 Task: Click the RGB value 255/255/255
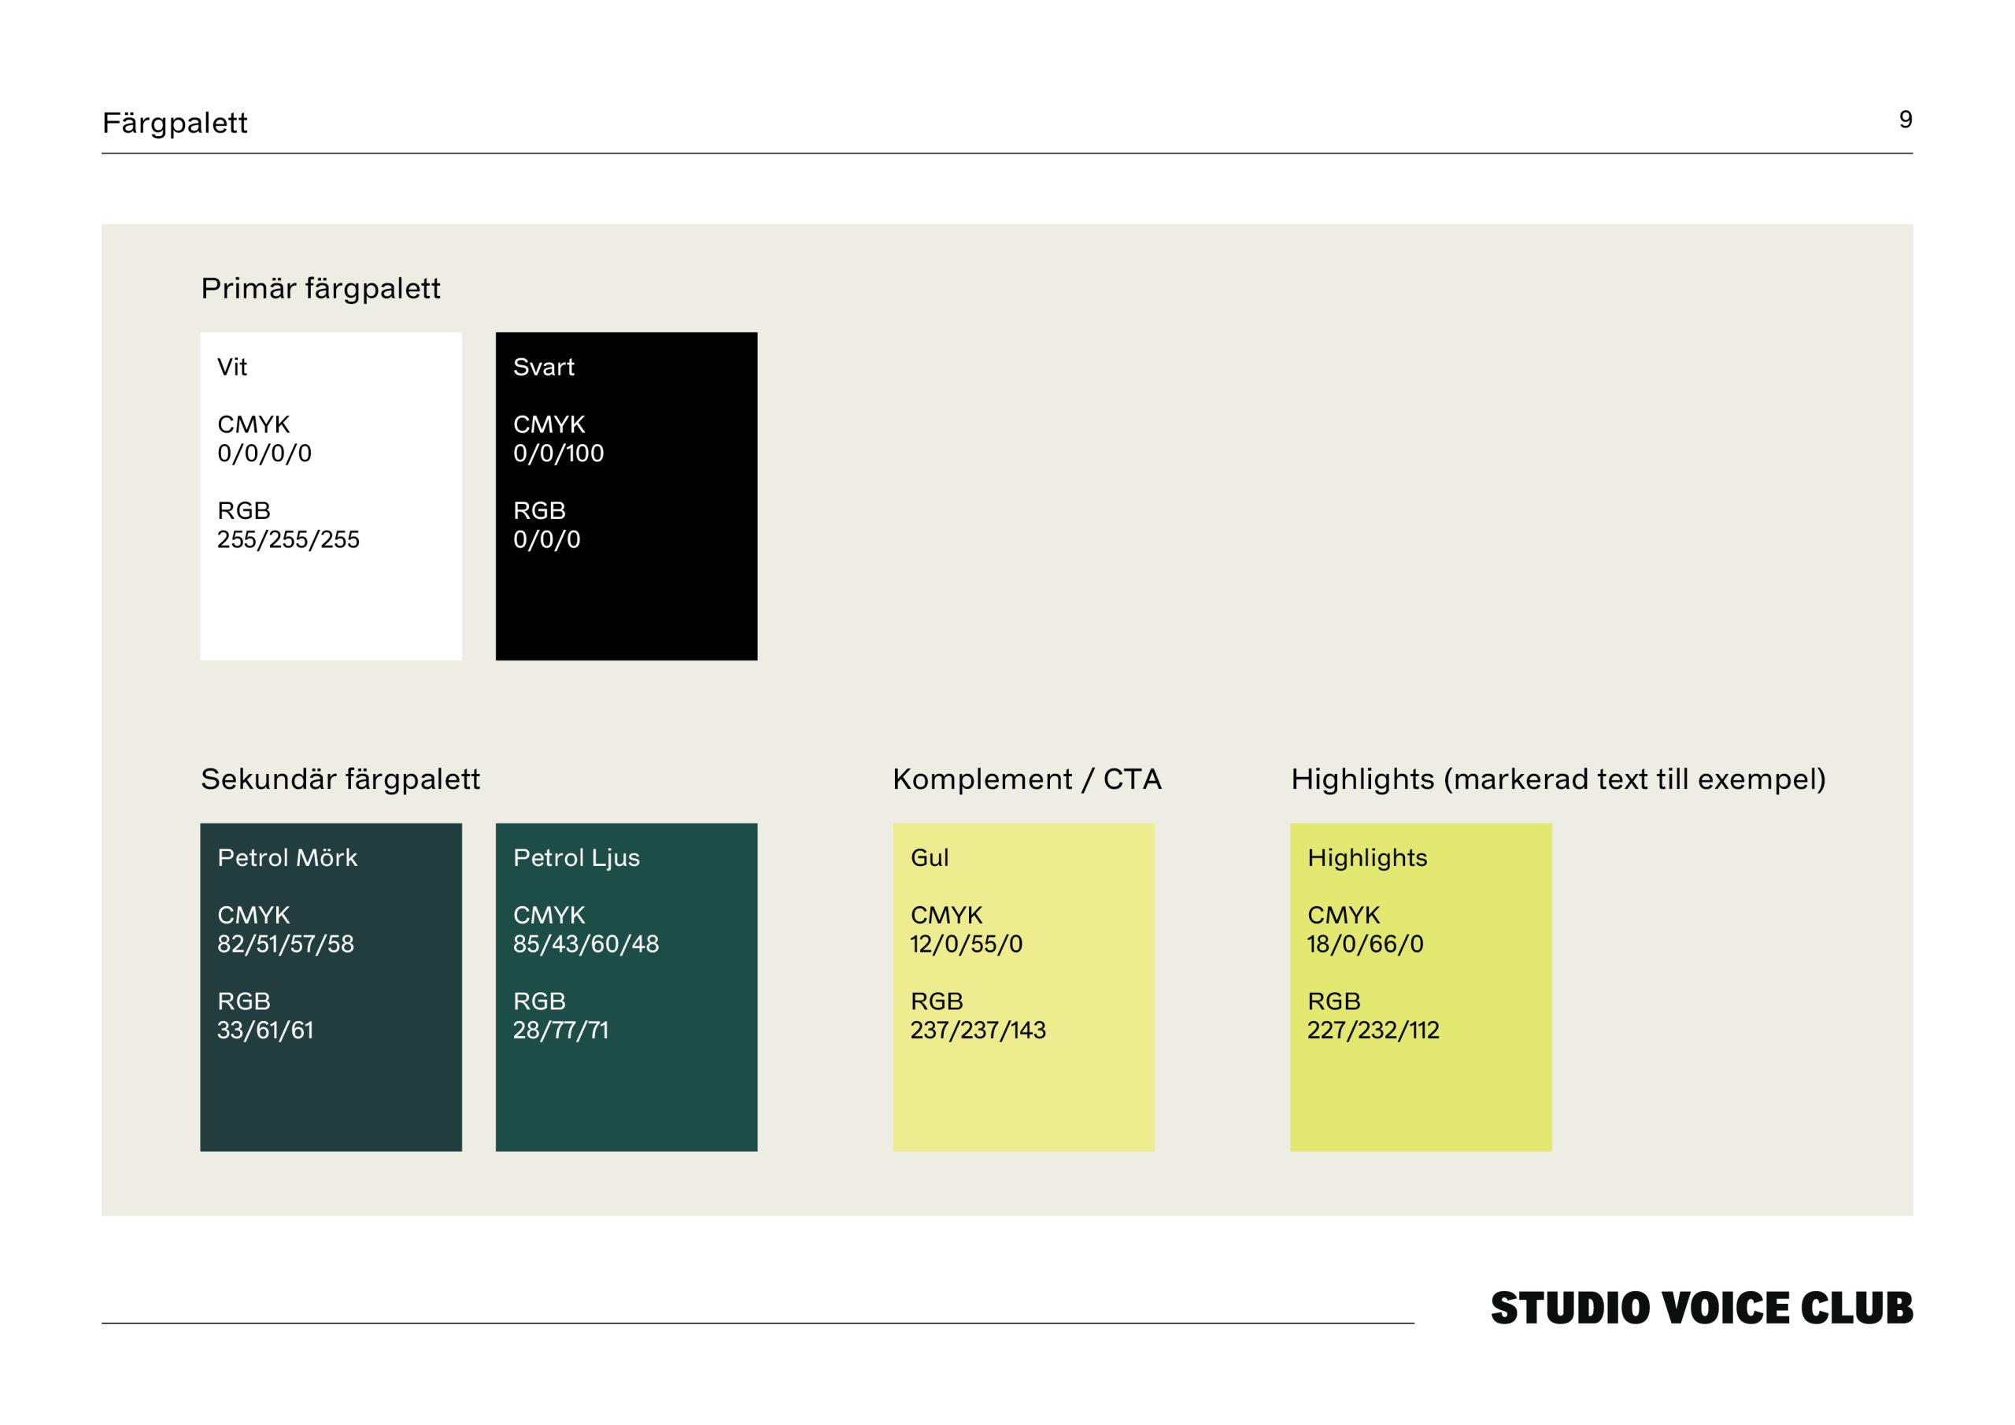288,539
